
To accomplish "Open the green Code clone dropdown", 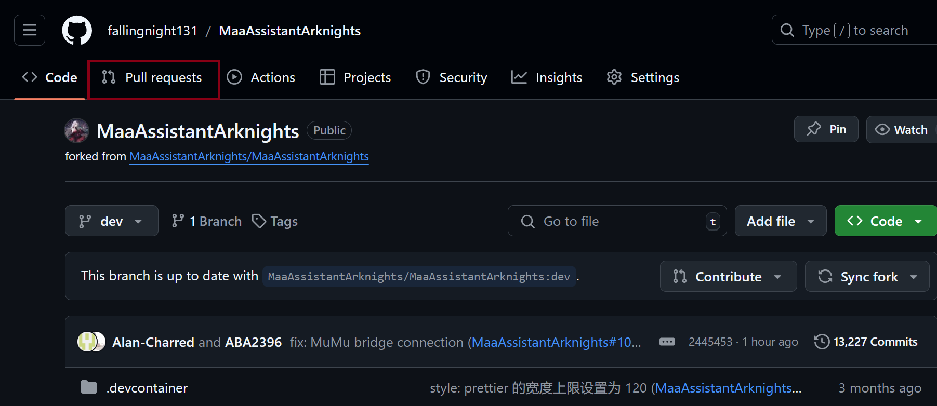I will point(885,221).
